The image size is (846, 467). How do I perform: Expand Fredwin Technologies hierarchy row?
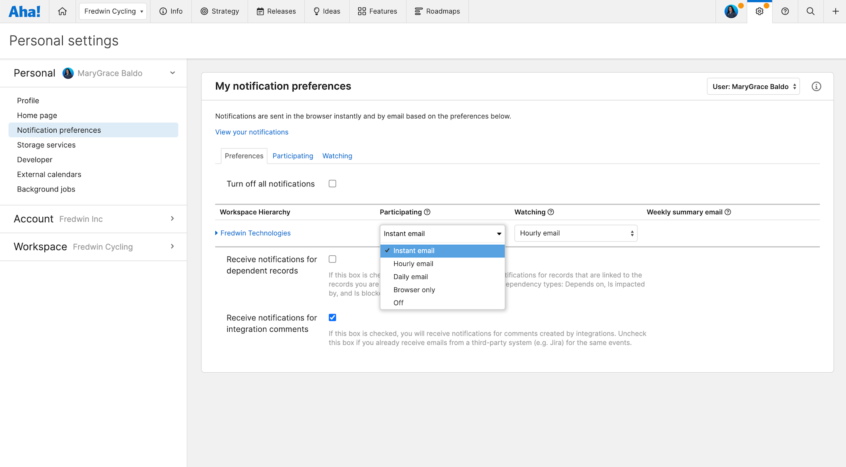click(217, 233)
